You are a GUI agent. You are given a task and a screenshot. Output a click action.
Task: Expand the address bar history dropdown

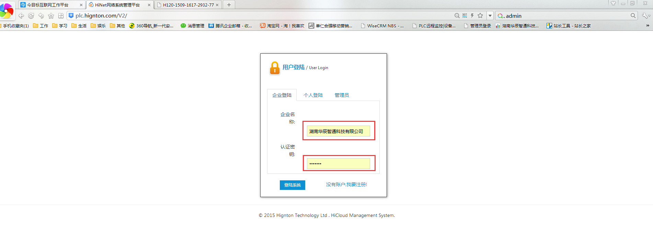click(490, 16)
